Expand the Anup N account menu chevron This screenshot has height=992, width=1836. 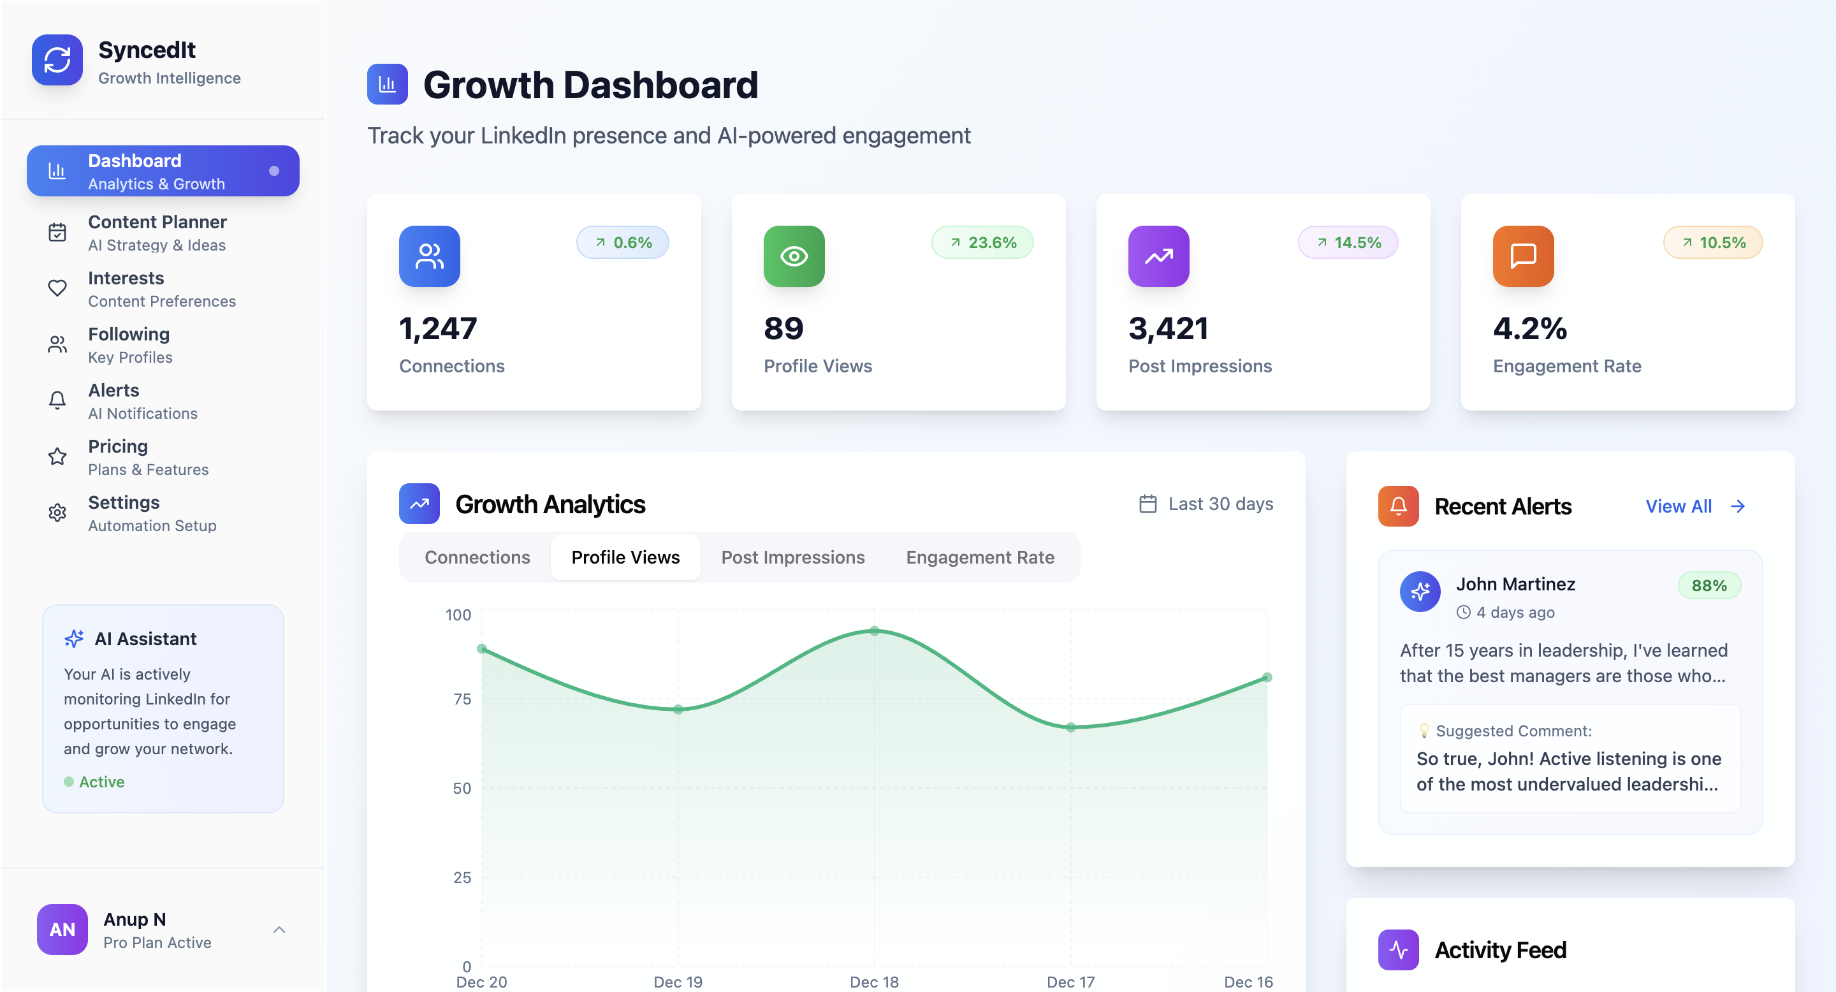pyautogui.click(x=279, y=930)
